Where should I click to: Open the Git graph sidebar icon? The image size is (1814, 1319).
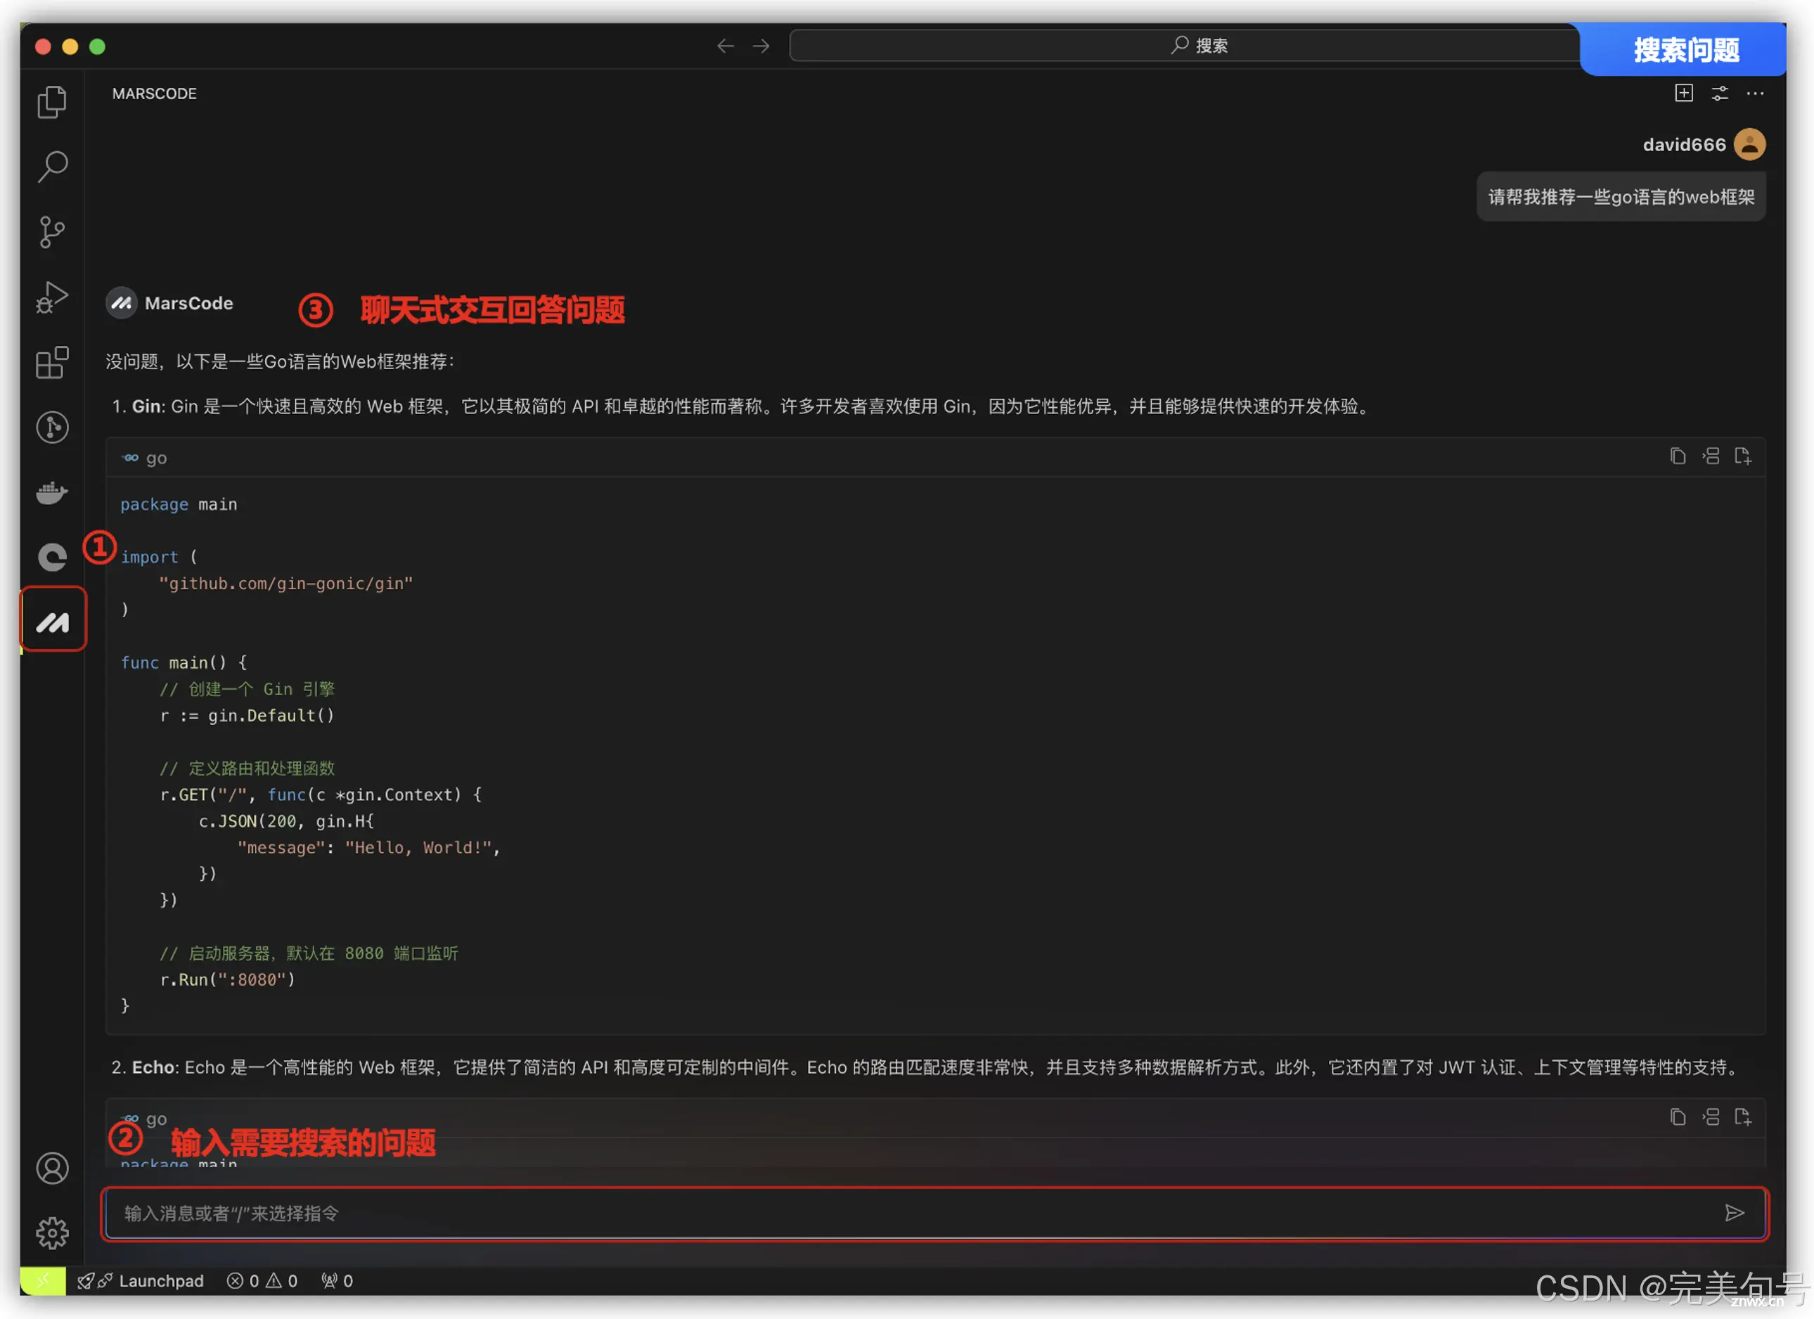[52, 427]
